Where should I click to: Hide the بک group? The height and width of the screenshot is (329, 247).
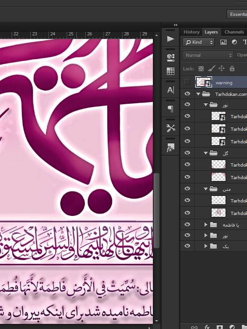tap(187, 246)
